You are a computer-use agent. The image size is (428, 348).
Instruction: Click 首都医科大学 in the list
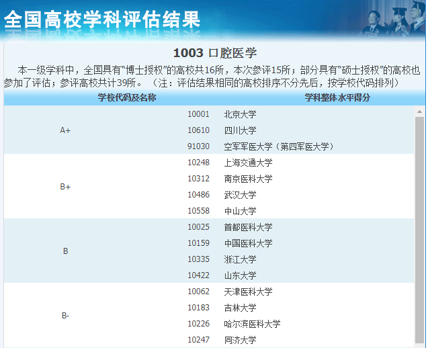(248, 227)
